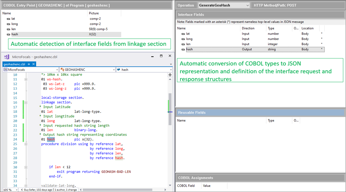Image resolution: width=346 pixels, height=192 pixels.
Task: Collapse the linkage section outline block
Action: click(25, 102)
